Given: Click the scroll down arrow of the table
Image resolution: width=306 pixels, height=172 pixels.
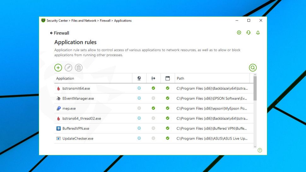Looking at the screenshot, I should pyautogui.click(x=255, y=146).
